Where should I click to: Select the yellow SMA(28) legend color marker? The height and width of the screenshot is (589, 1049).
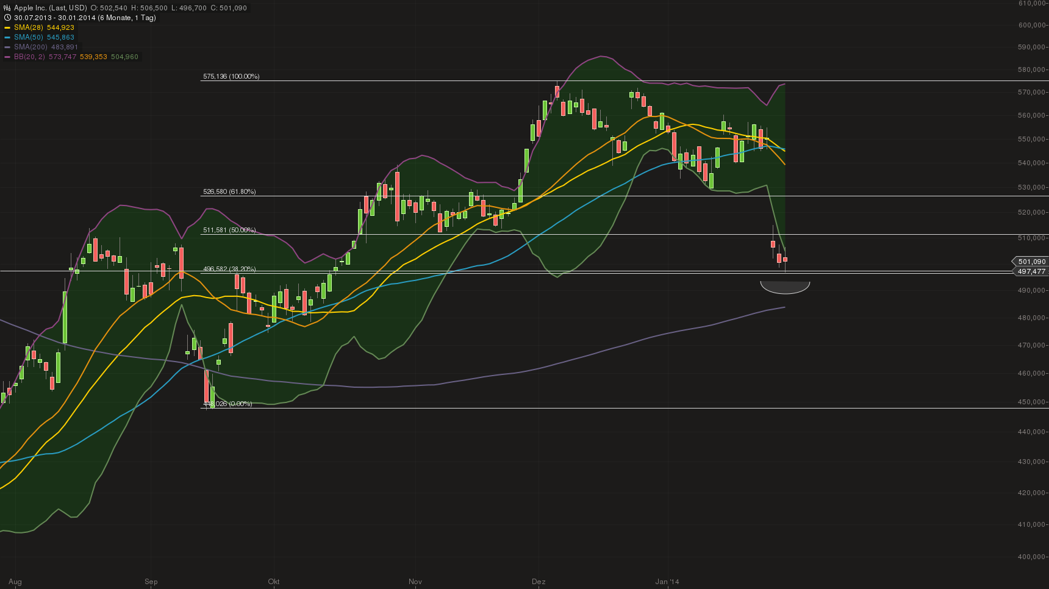coord(9,27)
